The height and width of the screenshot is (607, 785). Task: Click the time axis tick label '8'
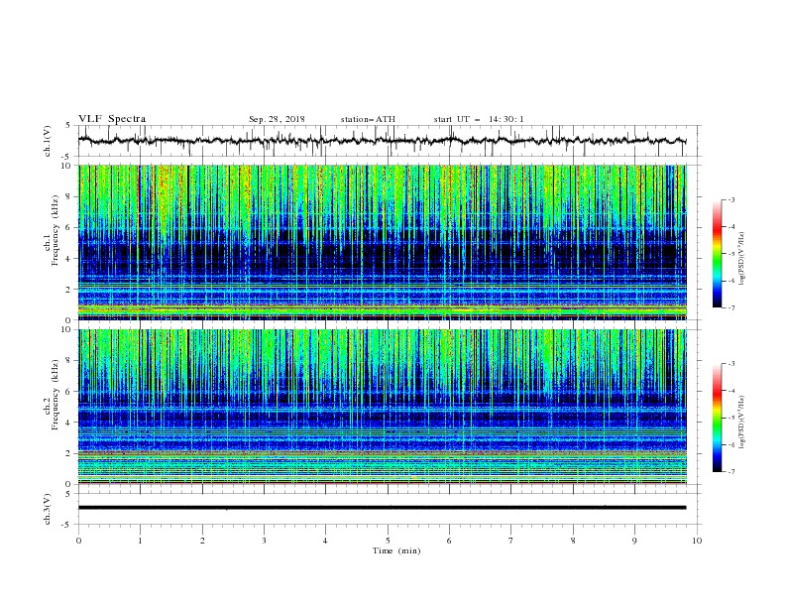coord(573,541)
